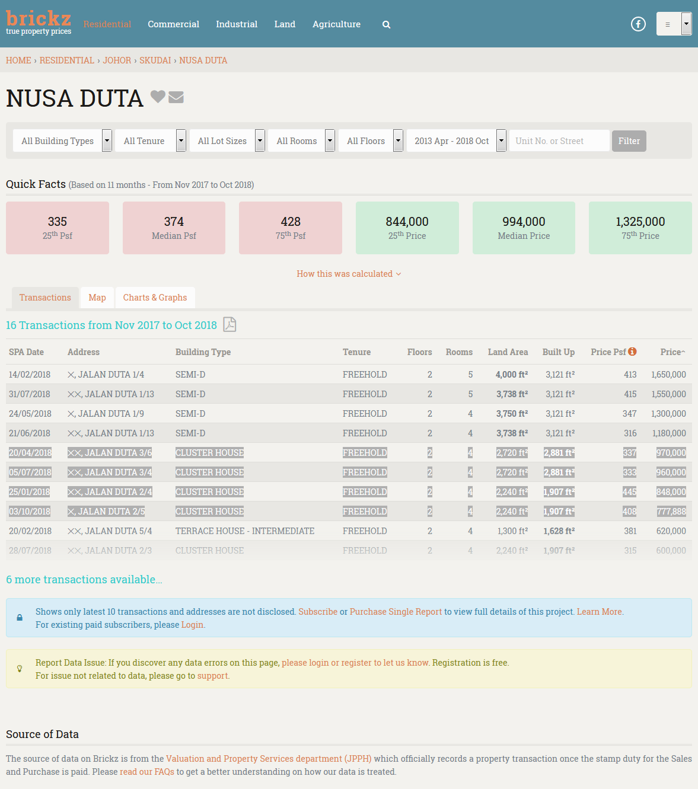Click the Unit No. or Street field
Image resolution: width=698 pixels, height=789 pixels.
coord(559,141)
